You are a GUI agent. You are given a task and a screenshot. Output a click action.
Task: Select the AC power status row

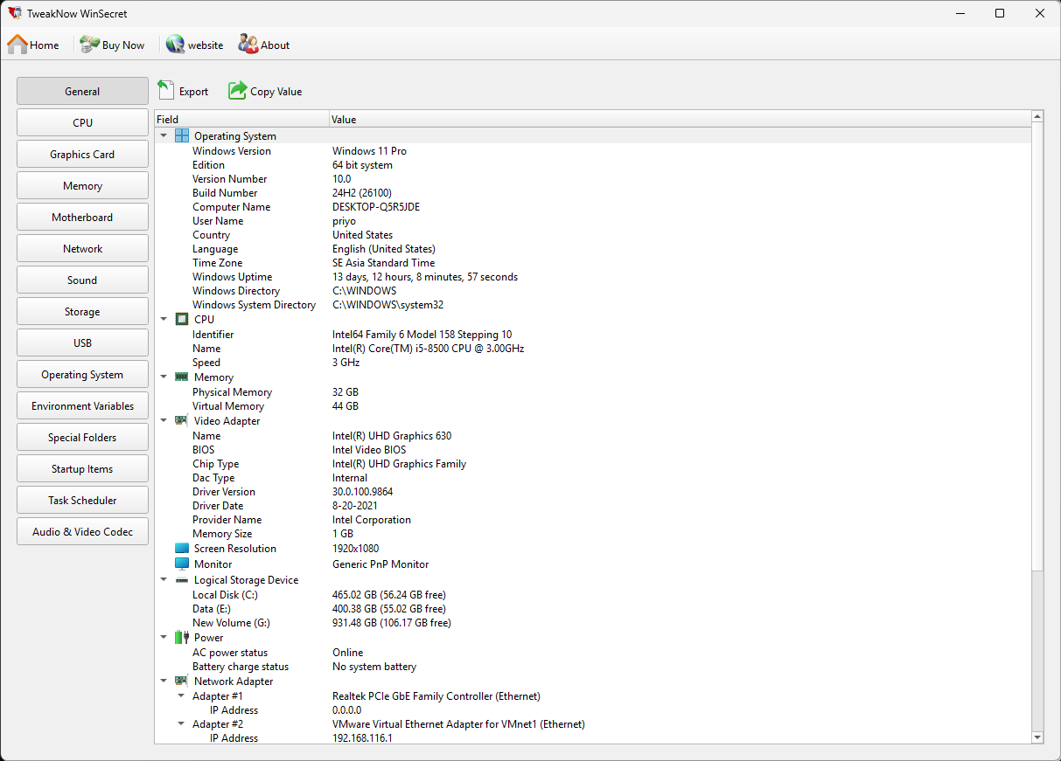tap(593, 653)
